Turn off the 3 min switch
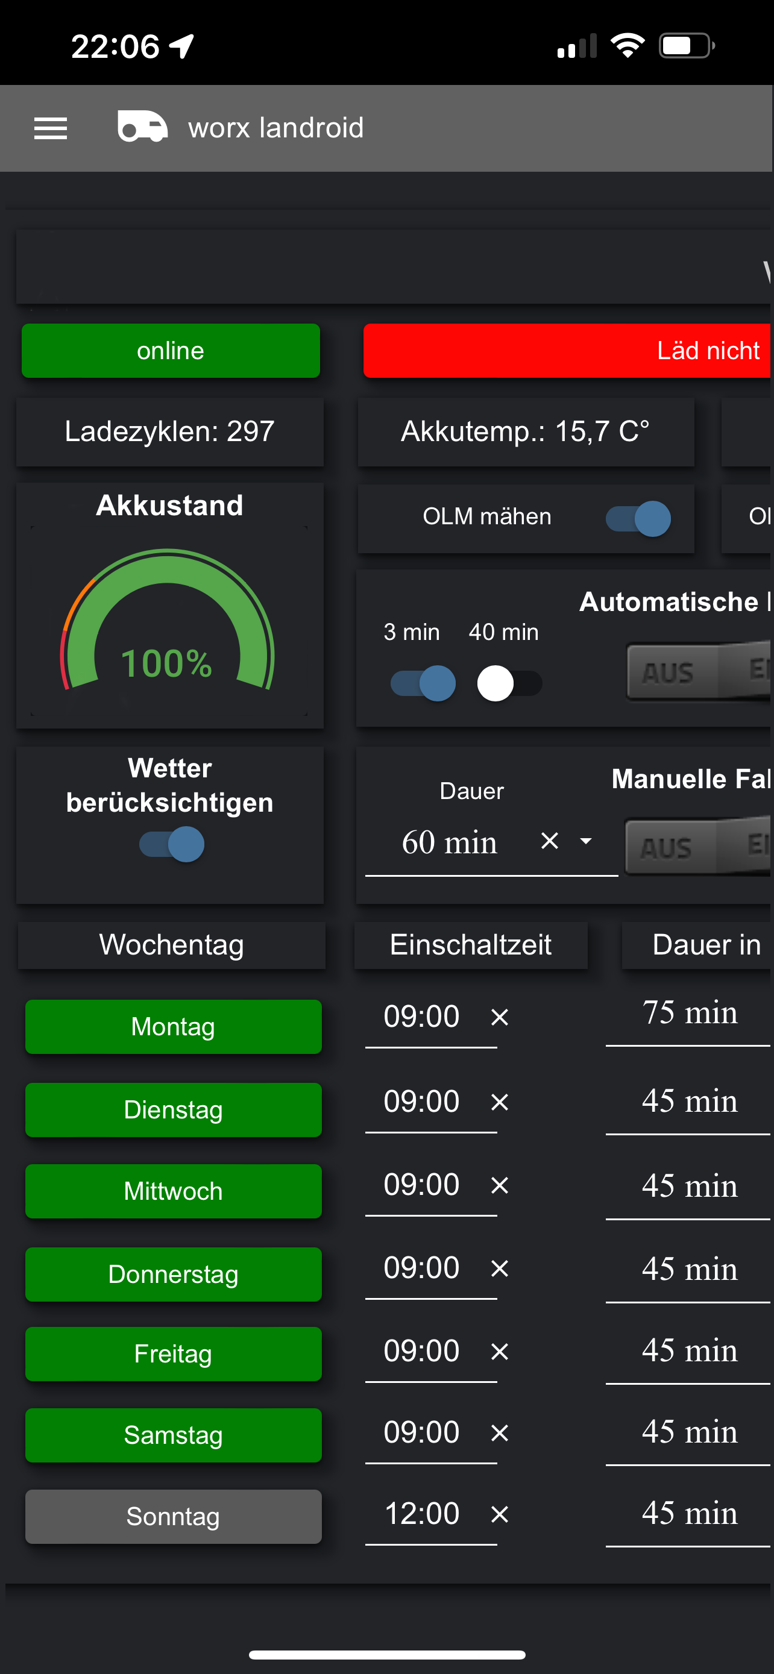The width and height of the screenshot is (774, 1674). tap(423, 683)
